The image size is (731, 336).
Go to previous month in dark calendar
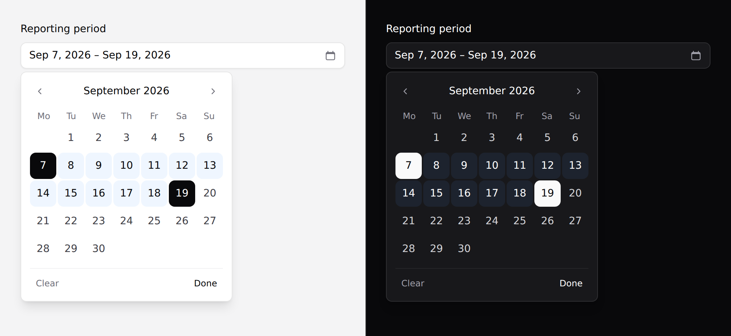pyautogui.click(x=405, y=91)
